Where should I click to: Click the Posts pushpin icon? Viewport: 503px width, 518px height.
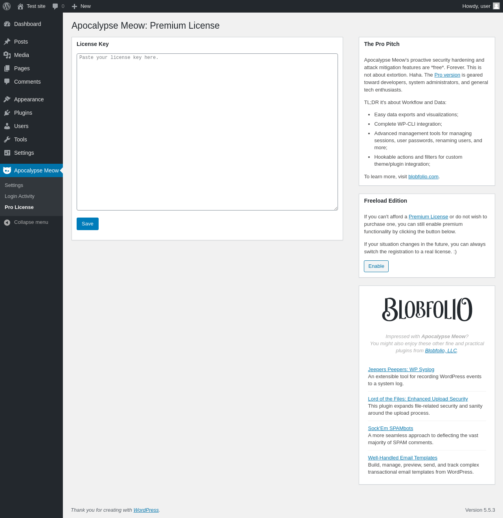pos(7,42)
